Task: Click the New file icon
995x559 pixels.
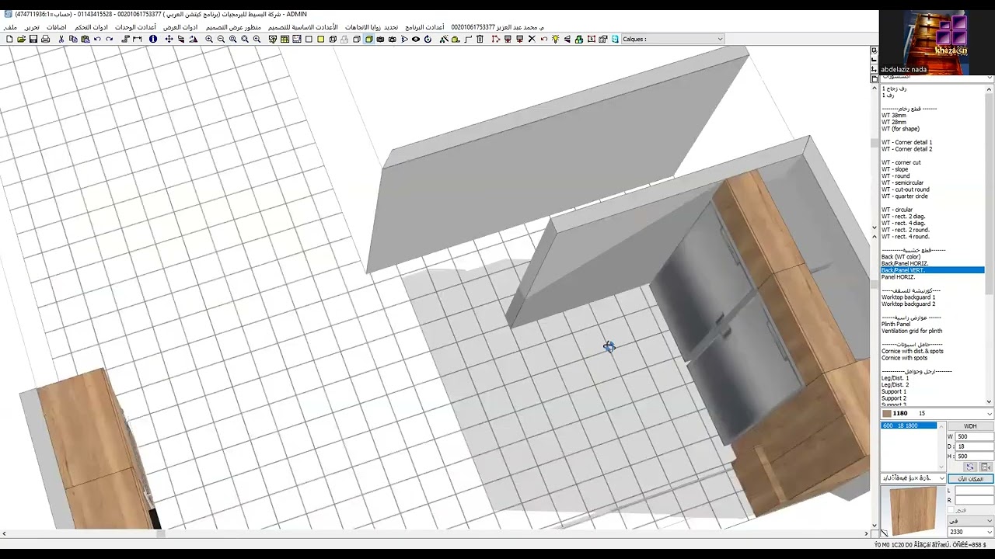Action: [9, 39]
